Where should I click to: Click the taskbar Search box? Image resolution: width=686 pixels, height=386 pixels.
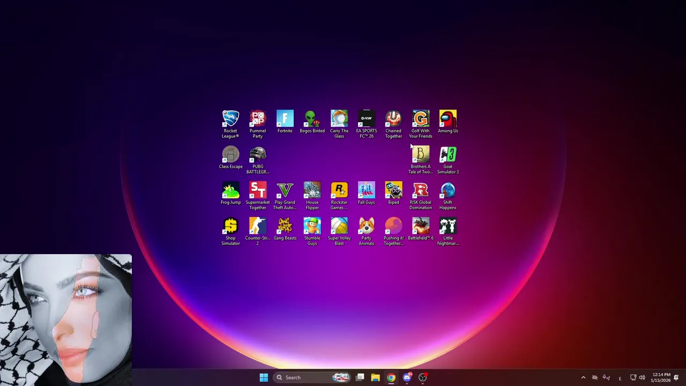[312, 377]
